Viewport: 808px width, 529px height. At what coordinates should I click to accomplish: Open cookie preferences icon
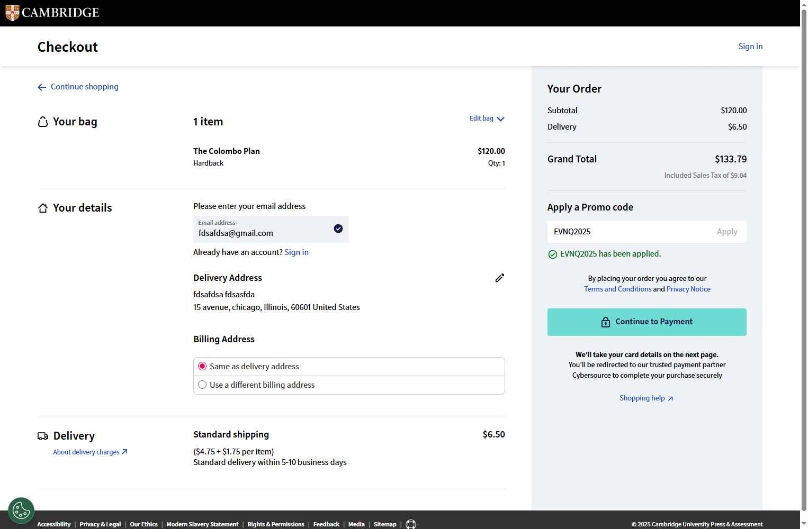(x=21, y=510)
